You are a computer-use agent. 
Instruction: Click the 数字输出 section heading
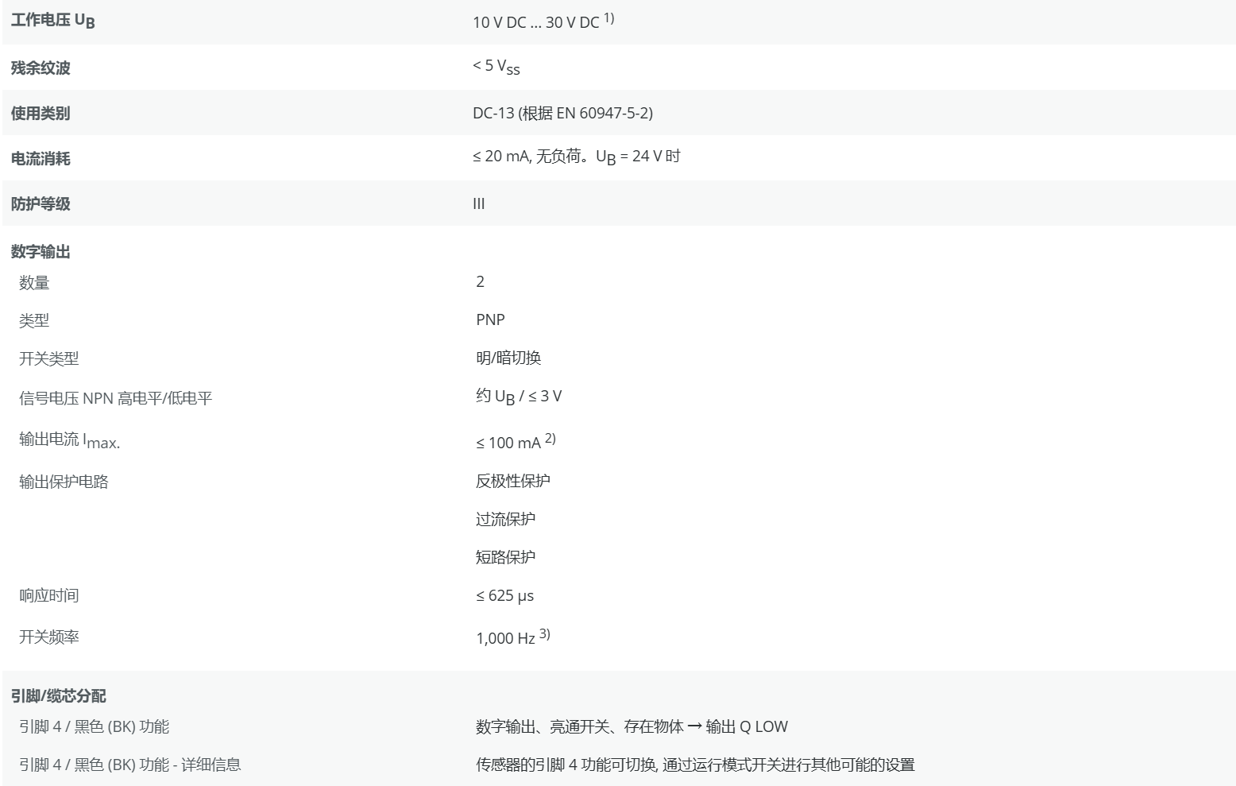tap(41, 252)
